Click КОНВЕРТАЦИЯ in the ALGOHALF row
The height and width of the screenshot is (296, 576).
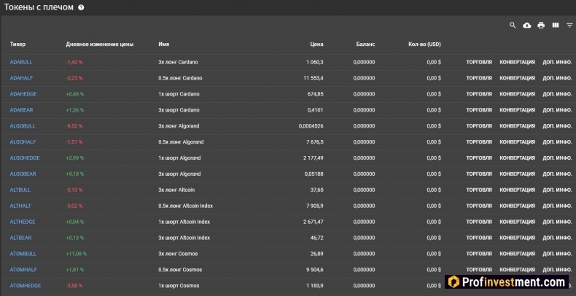(517, 141)
